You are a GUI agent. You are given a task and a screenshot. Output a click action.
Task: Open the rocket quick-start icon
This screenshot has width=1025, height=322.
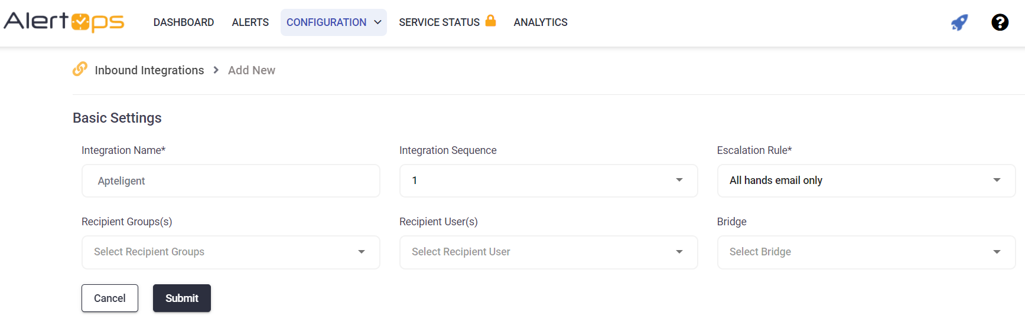tap(959, 22)
